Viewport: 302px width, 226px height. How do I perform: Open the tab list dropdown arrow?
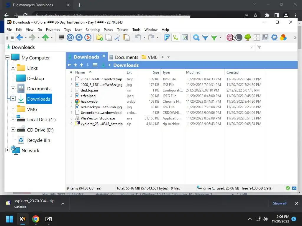point(168,57)
